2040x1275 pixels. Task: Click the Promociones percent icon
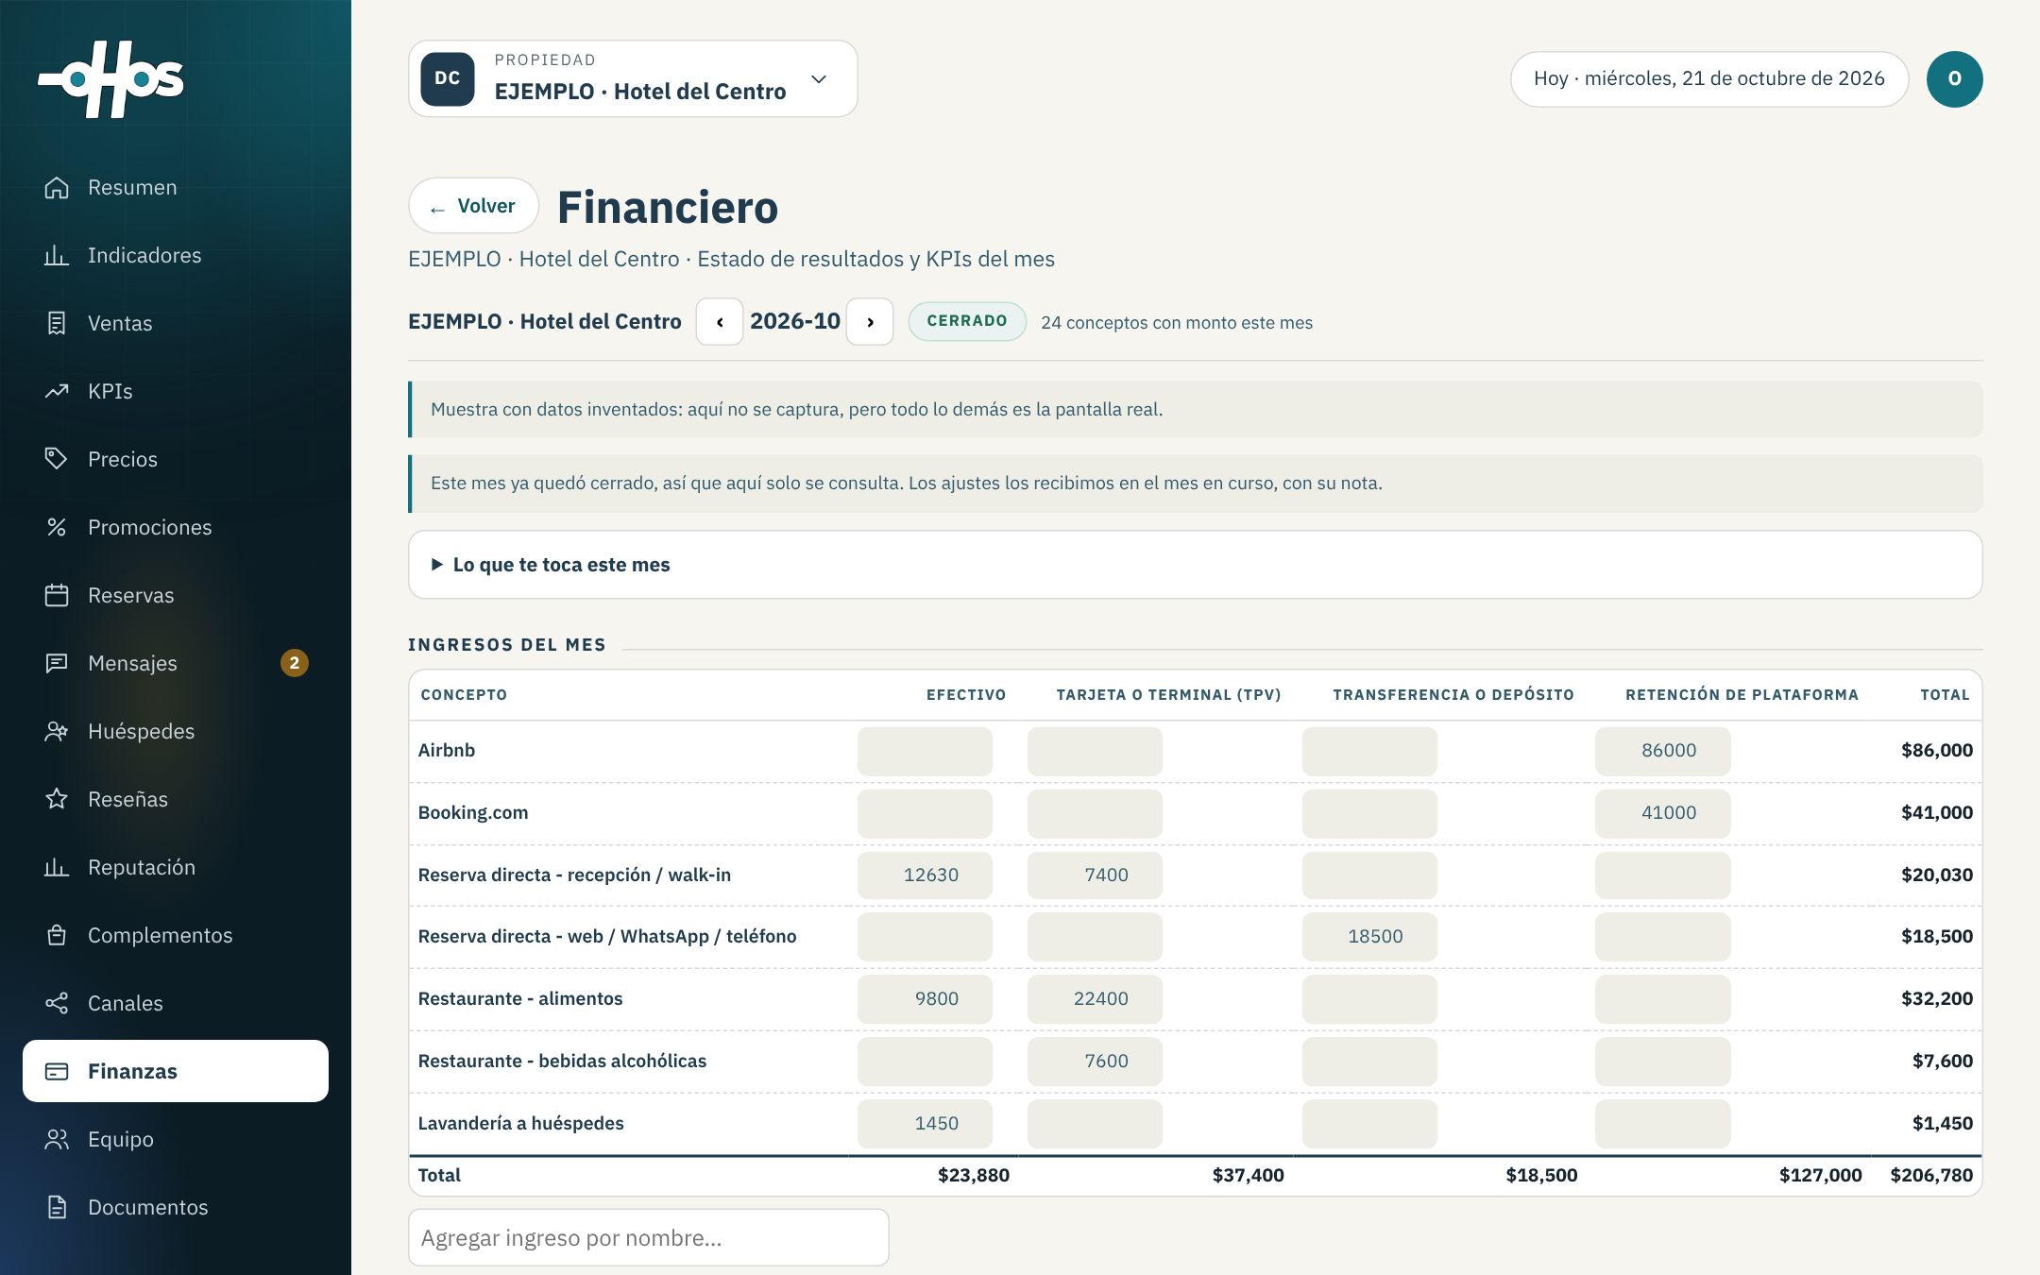coord(57,527)
